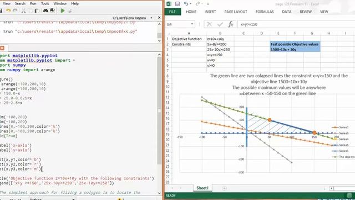Screen dimensions: 355x200
Task: Click the formula bar containing x+y>=150
Action: (x=297, y=24)
